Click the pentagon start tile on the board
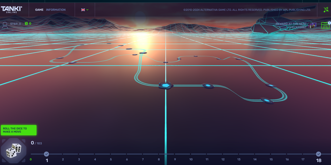 coord(166,85)
